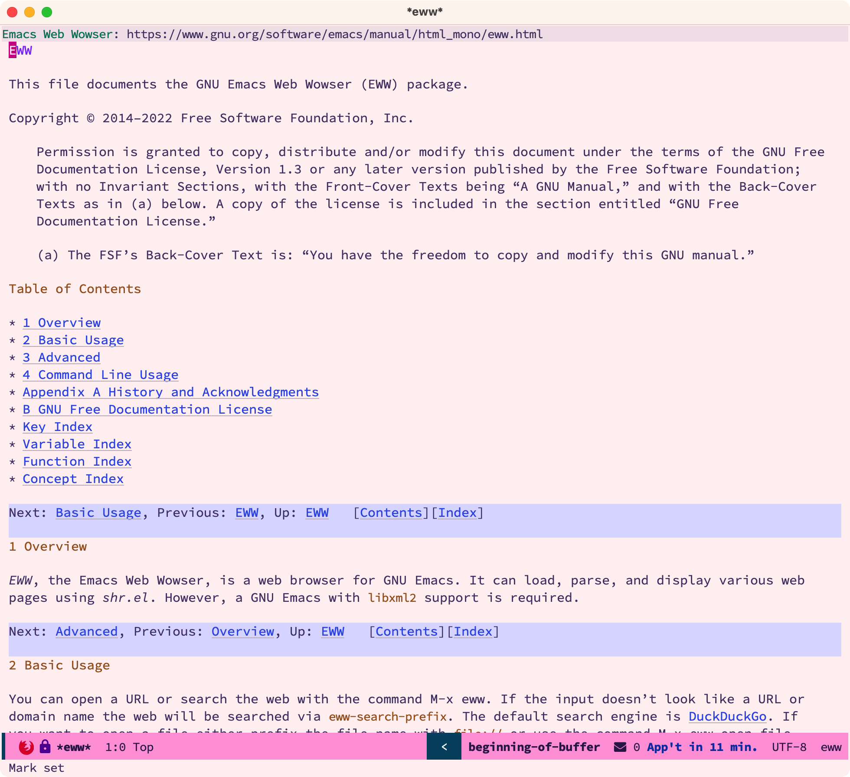Click the 1 Overview section heading
The height and width of the screenshot is (777, 850).
tap(48, 546)
